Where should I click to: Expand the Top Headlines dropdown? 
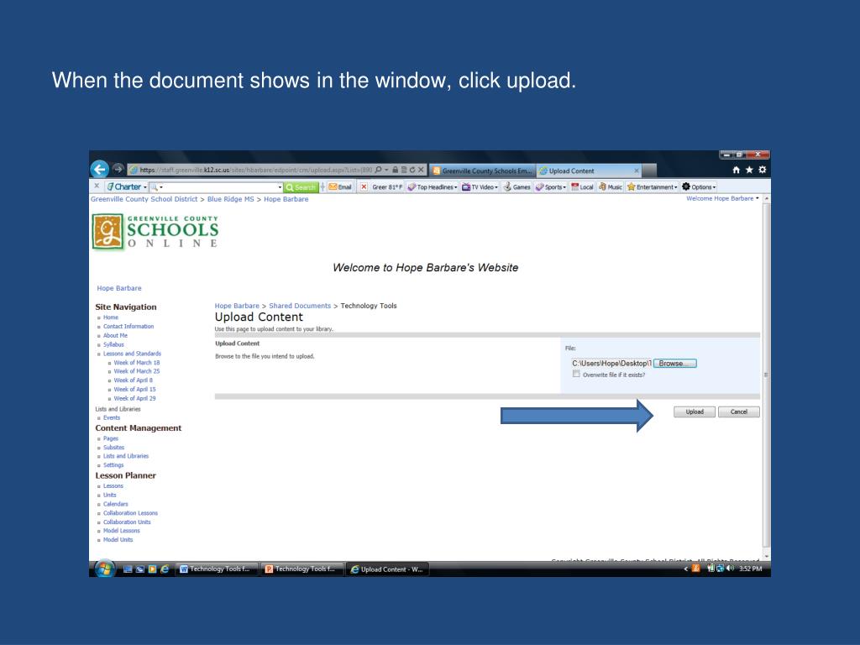pos(433,186)
